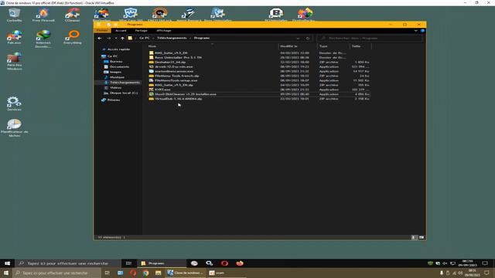This screenshot has width=495, height=278.
Task: Click the Programs window button on guest taskbar
Action: pyautogui.click(x=162, y=263)
